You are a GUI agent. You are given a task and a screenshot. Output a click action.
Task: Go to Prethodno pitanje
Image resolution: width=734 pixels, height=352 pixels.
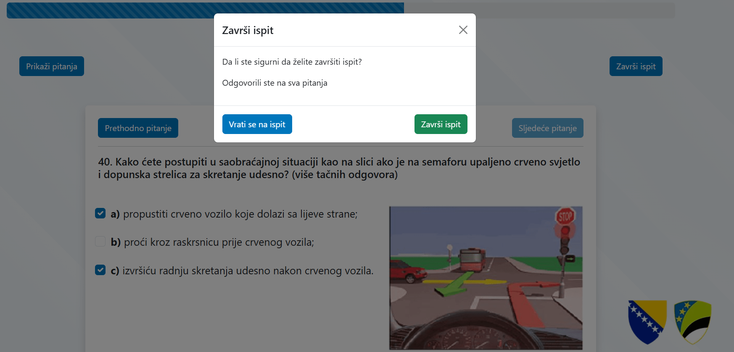[x=138, y=128]
